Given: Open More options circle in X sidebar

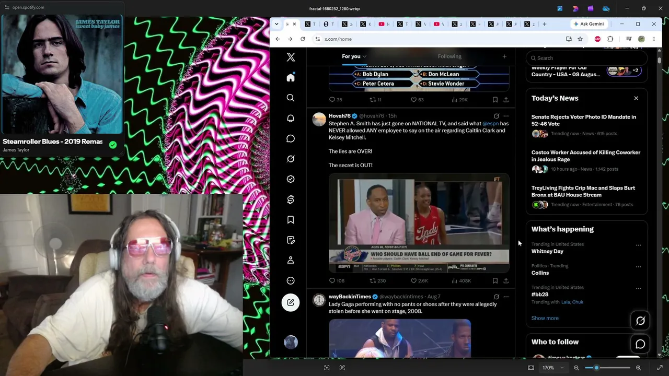Looking at the screenshot, I should pyautogui.click(x=291, y=280).
